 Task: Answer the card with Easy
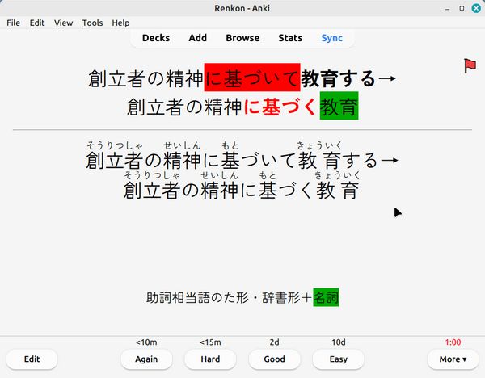[339, 359]
